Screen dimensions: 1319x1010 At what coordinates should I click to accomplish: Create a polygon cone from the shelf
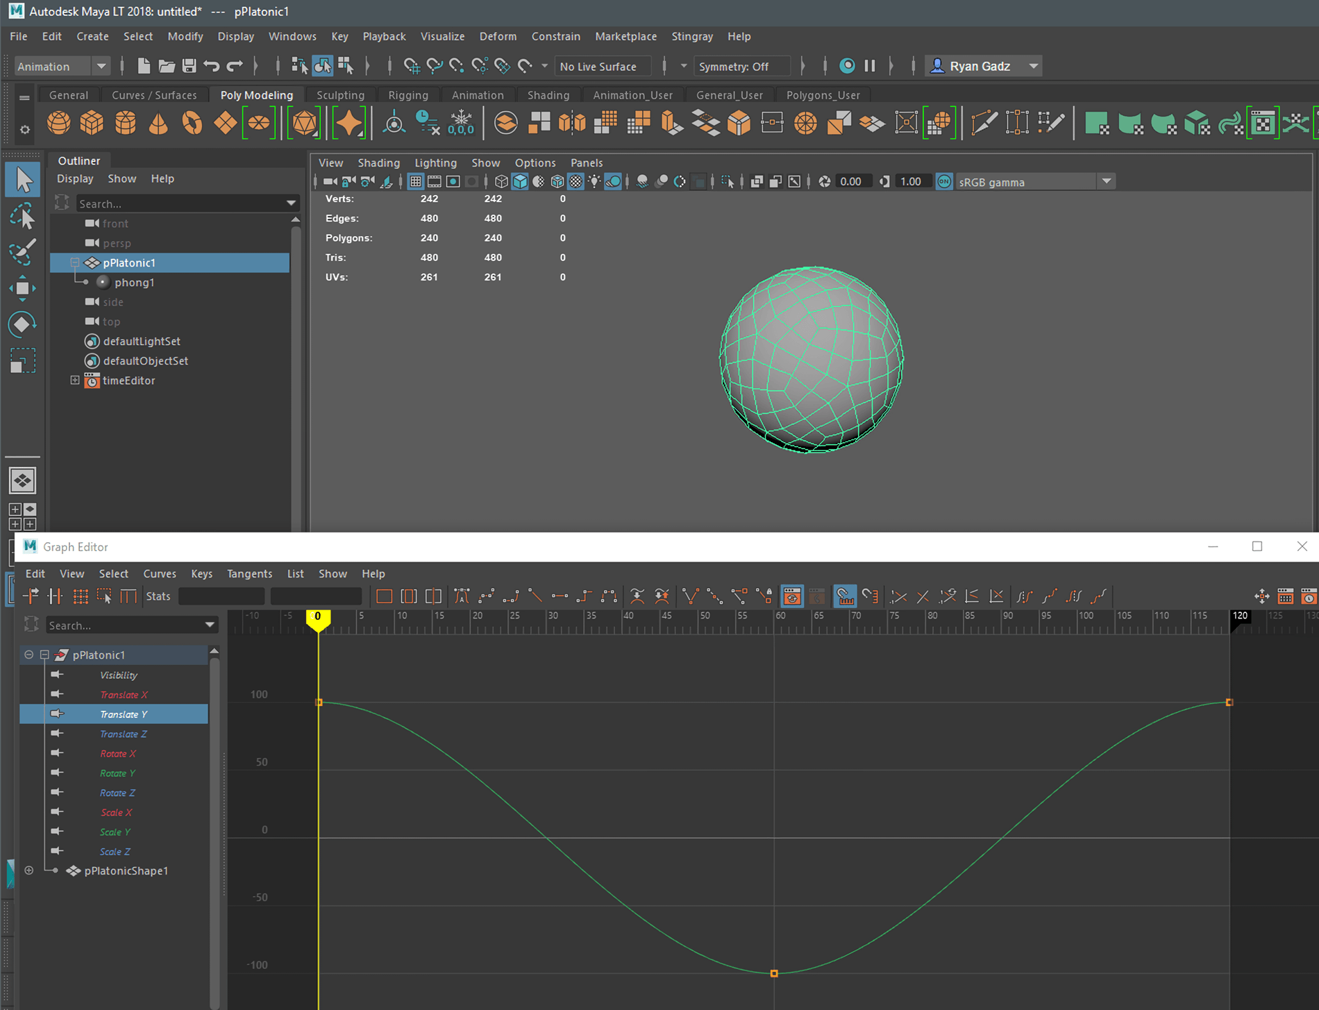pyautogui.click(x=158, y=124)
